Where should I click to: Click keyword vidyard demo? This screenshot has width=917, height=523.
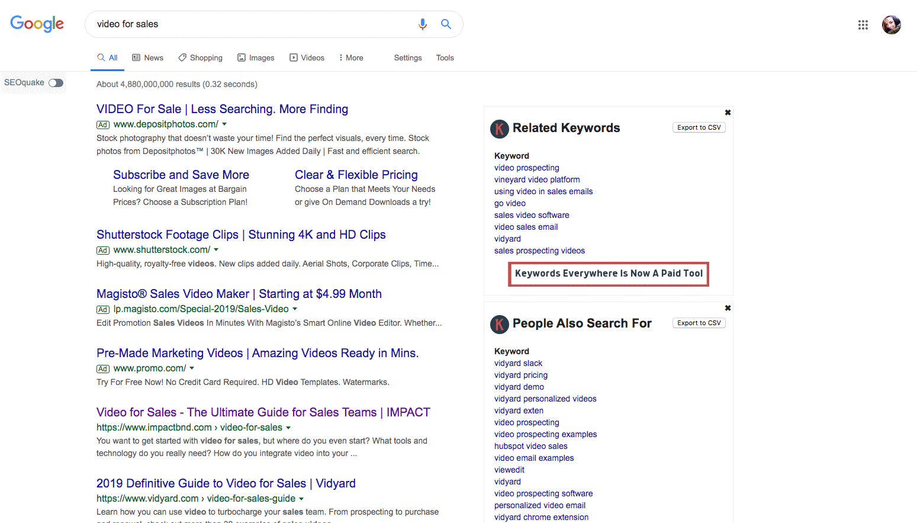(x=519, y=387)
